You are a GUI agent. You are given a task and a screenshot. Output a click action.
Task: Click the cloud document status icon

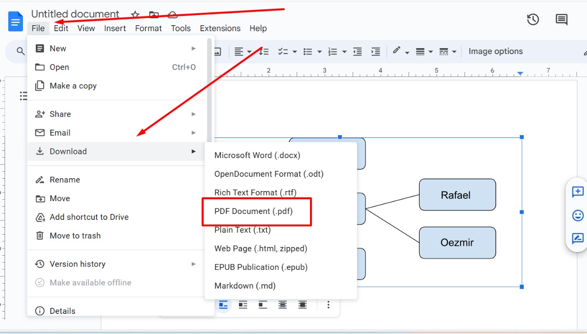point(173,15)
